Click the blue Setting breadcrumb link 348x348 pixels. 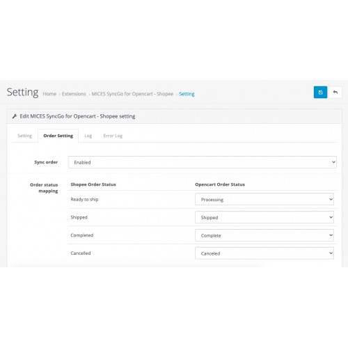point(187,94)
